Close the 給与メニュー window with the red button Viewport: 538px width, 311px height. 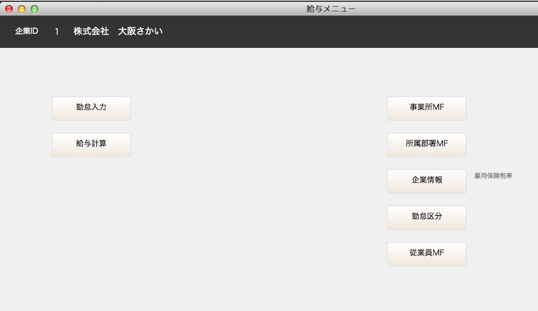pyautogui.click(x=9, y=9)
